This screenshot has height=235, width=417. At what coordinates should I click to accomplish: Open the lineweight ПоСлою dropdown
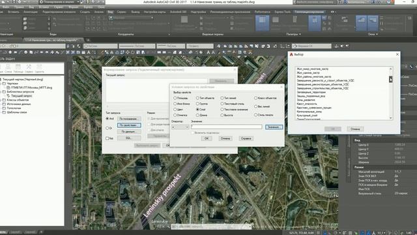pos(171,46)
